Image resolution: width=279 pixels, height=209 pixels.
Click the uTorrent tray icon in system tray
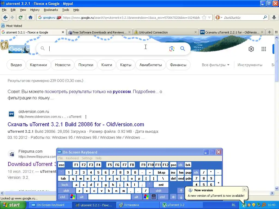tap(244, 205)
